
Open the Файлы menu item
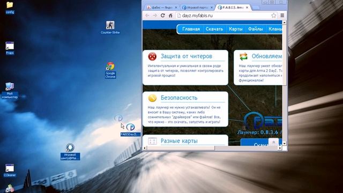pyautogui.click(x=255, y=29)
